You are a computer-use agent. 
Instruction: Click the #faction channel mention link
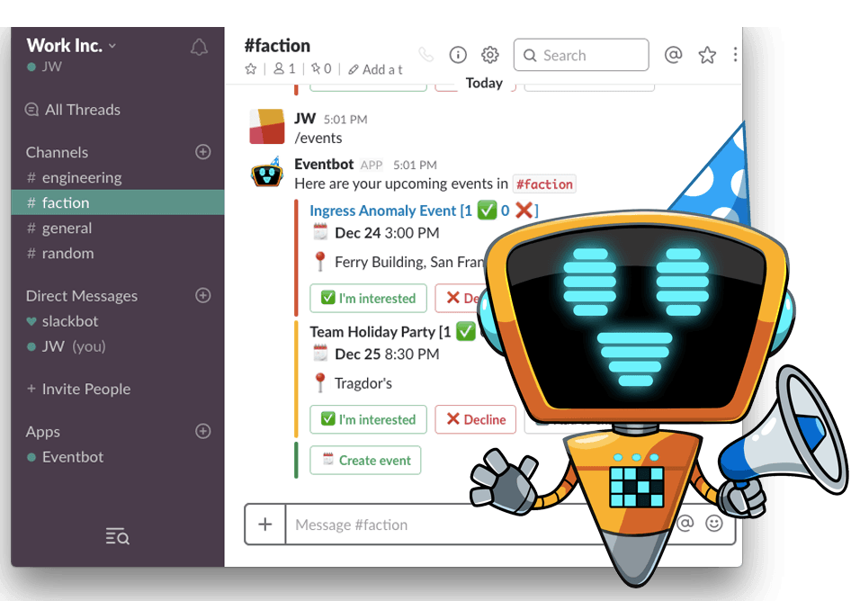(544, 184)
